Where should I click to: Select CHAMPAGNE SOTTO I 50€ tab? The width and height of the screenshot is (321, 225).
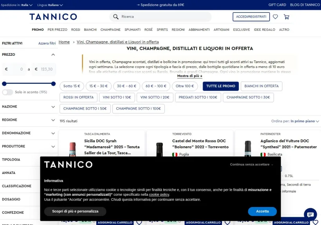tap(85, 108)
